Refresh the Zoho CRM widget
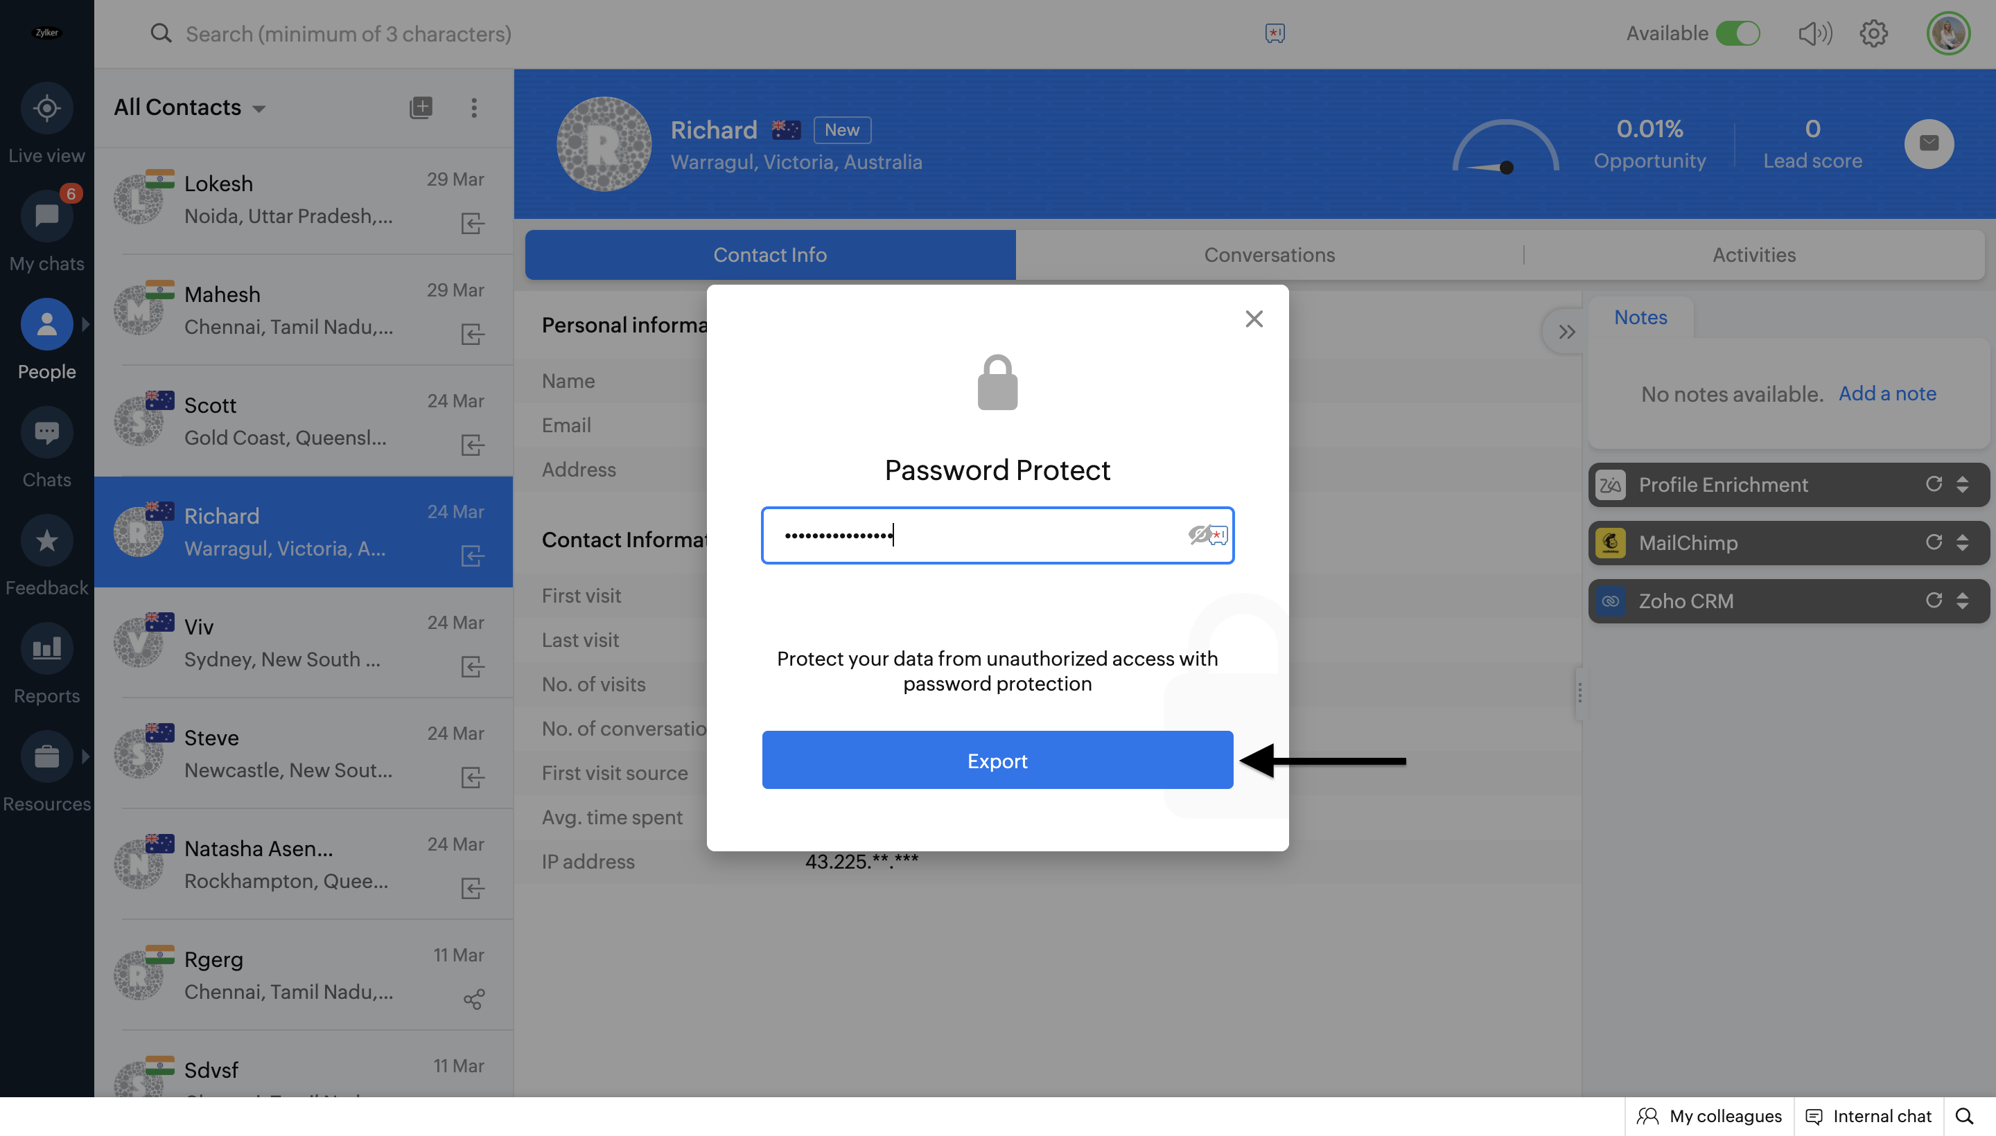Image resolution: width=1996 pixels, height=1136 pixels. click(x=1934, y=600)
